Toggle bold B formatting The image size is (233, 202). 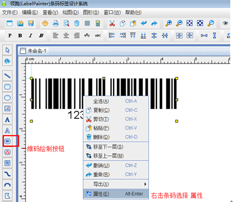(x=20, y=35)
